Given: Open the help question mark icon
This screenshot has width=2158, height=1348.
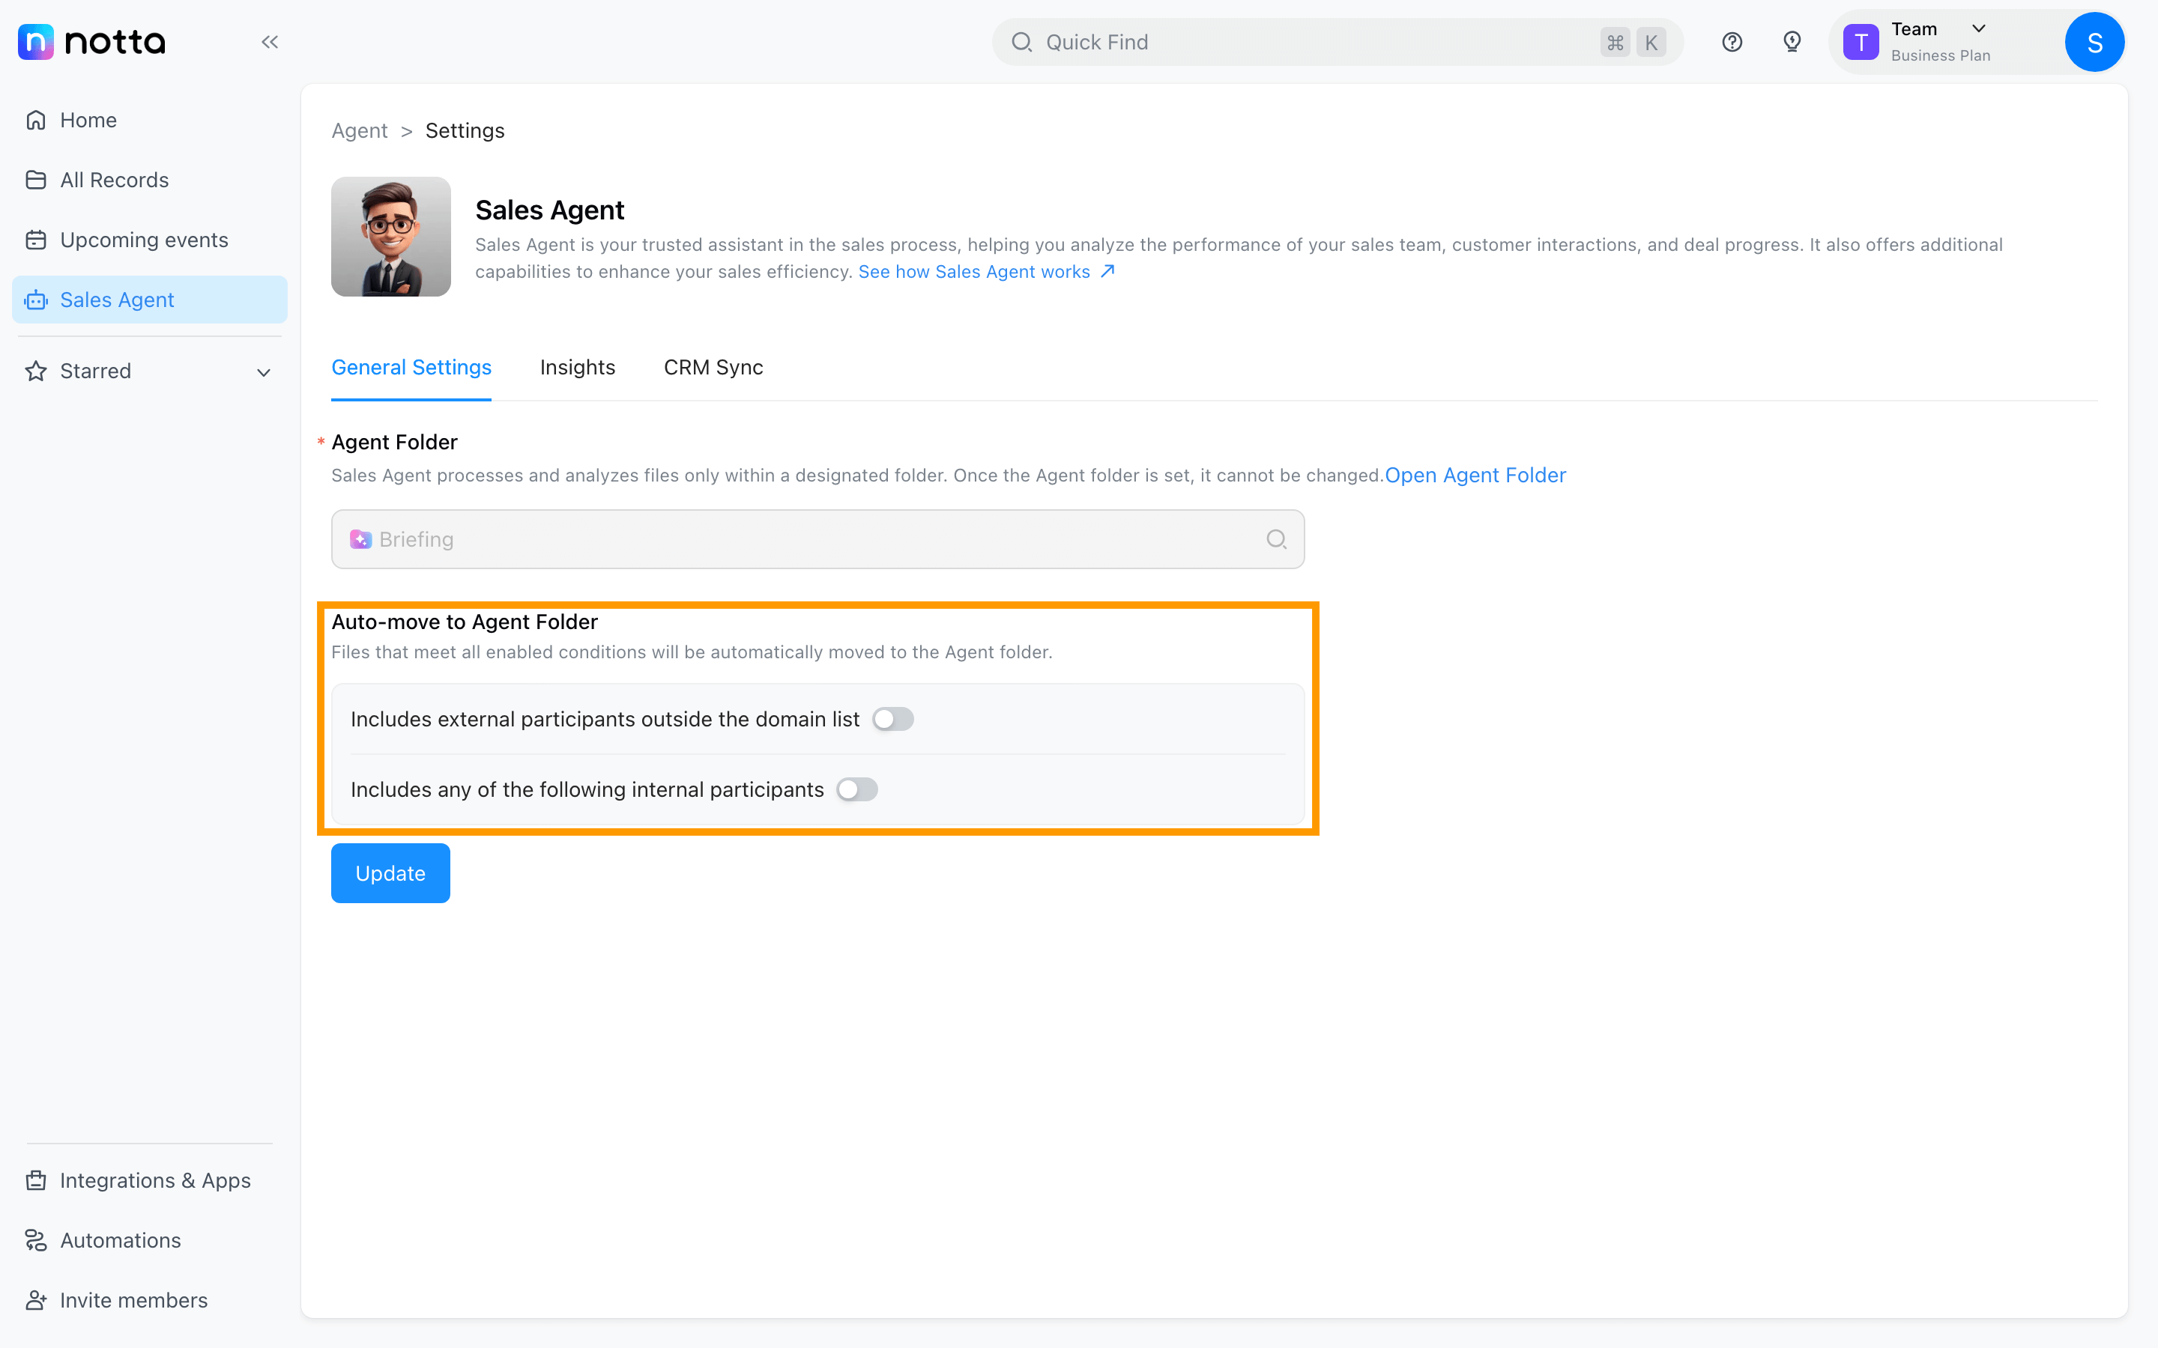Looking at the screenshot, I should point(1732,42).
